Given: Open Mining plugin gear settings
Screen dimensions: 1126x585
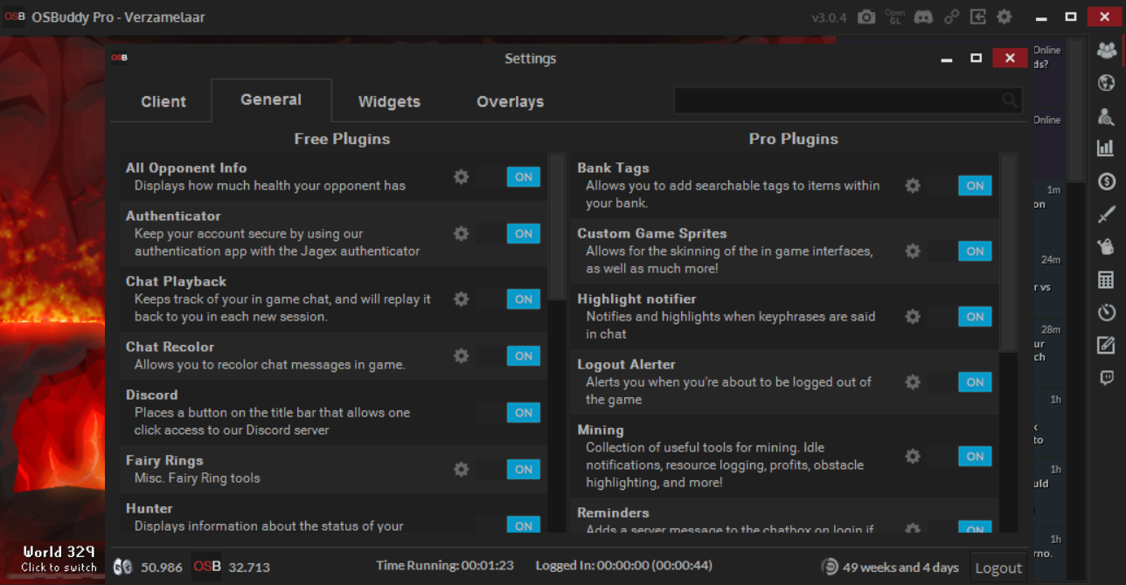Looking at the screenshot, I should coord(913,457).
